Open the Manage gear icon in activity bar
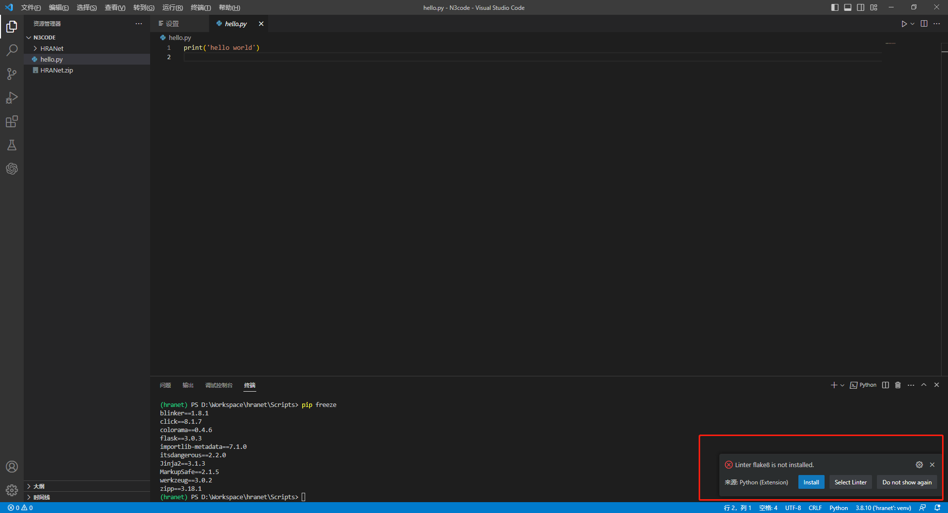948x513 pixels. click(12, 490)
